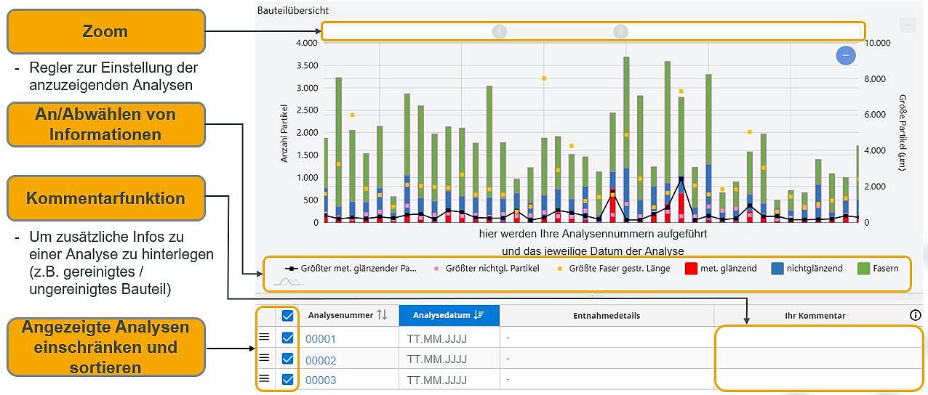Open analysis number 00001 link
This screenshot has width=928, height=395.
coord(321,339)
